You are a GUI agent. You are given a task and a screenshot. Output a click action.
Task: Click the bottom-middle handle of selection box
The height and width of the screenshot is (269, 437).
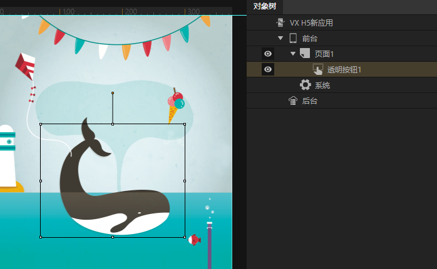(113, 237)
